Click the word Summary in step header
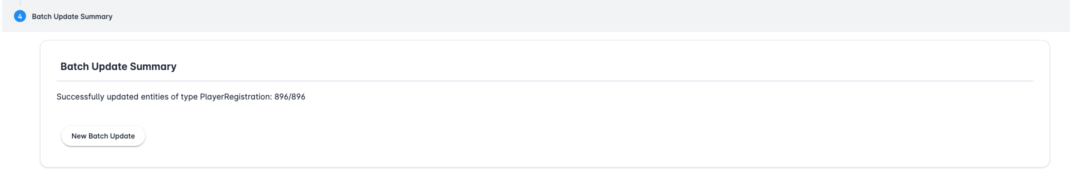Image resolution: width=1073 pixels, height=185 pixels. (97, 16)
